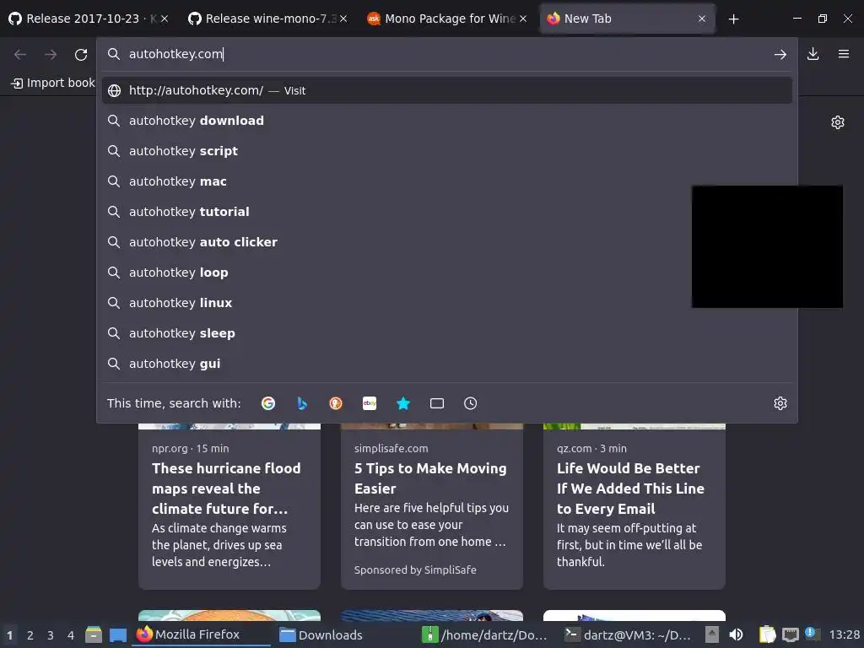Close the New Tab tab
Screen dimensions: 864x648
tap(702, 19)
